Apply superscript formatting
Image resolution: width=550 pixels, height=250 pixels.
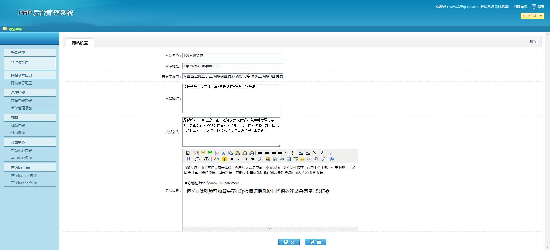[x=322, y=153]
